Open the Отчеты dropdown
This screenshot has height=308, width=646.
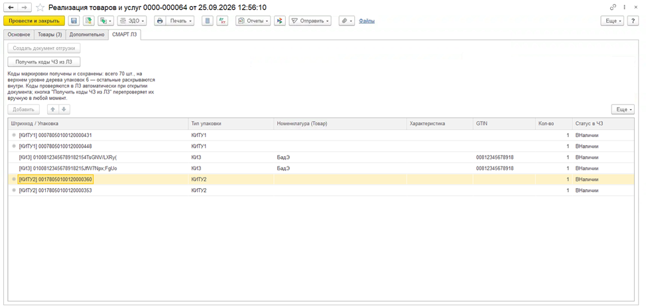pos(253,21)
